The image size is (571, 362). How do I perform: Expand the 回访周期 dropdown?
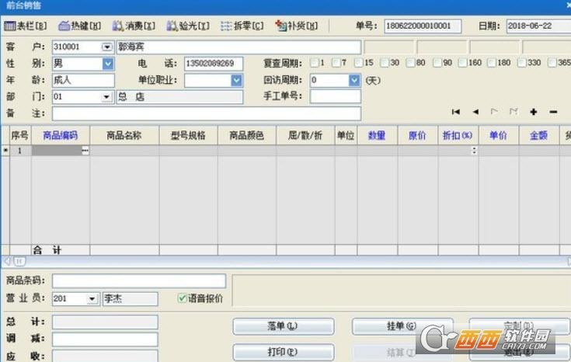[354, 80]
